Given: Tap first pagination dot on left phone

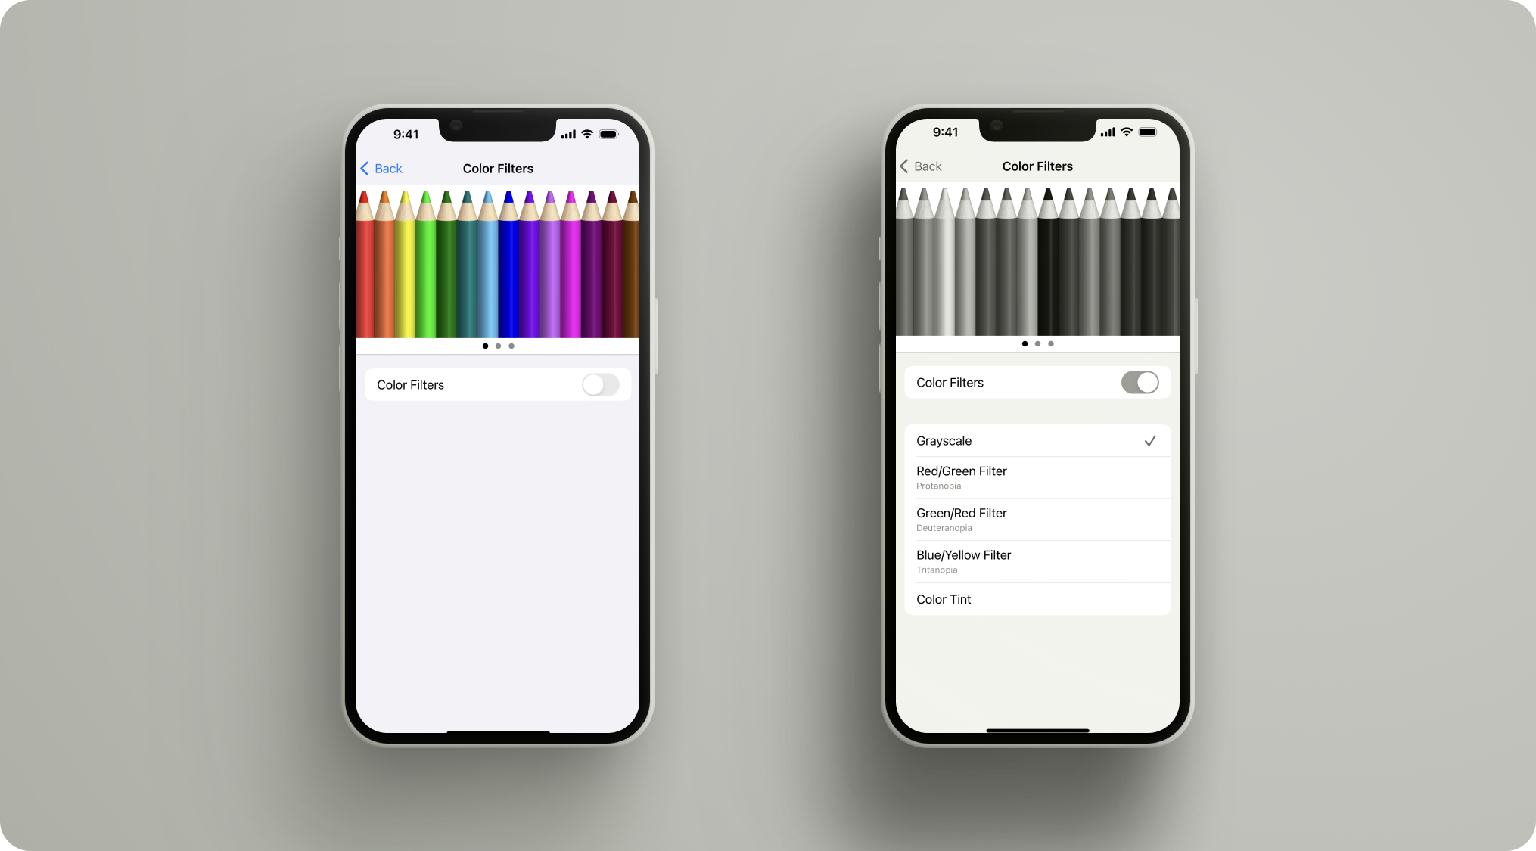Looking at the screenshot, I should click(x=487, y=346).
